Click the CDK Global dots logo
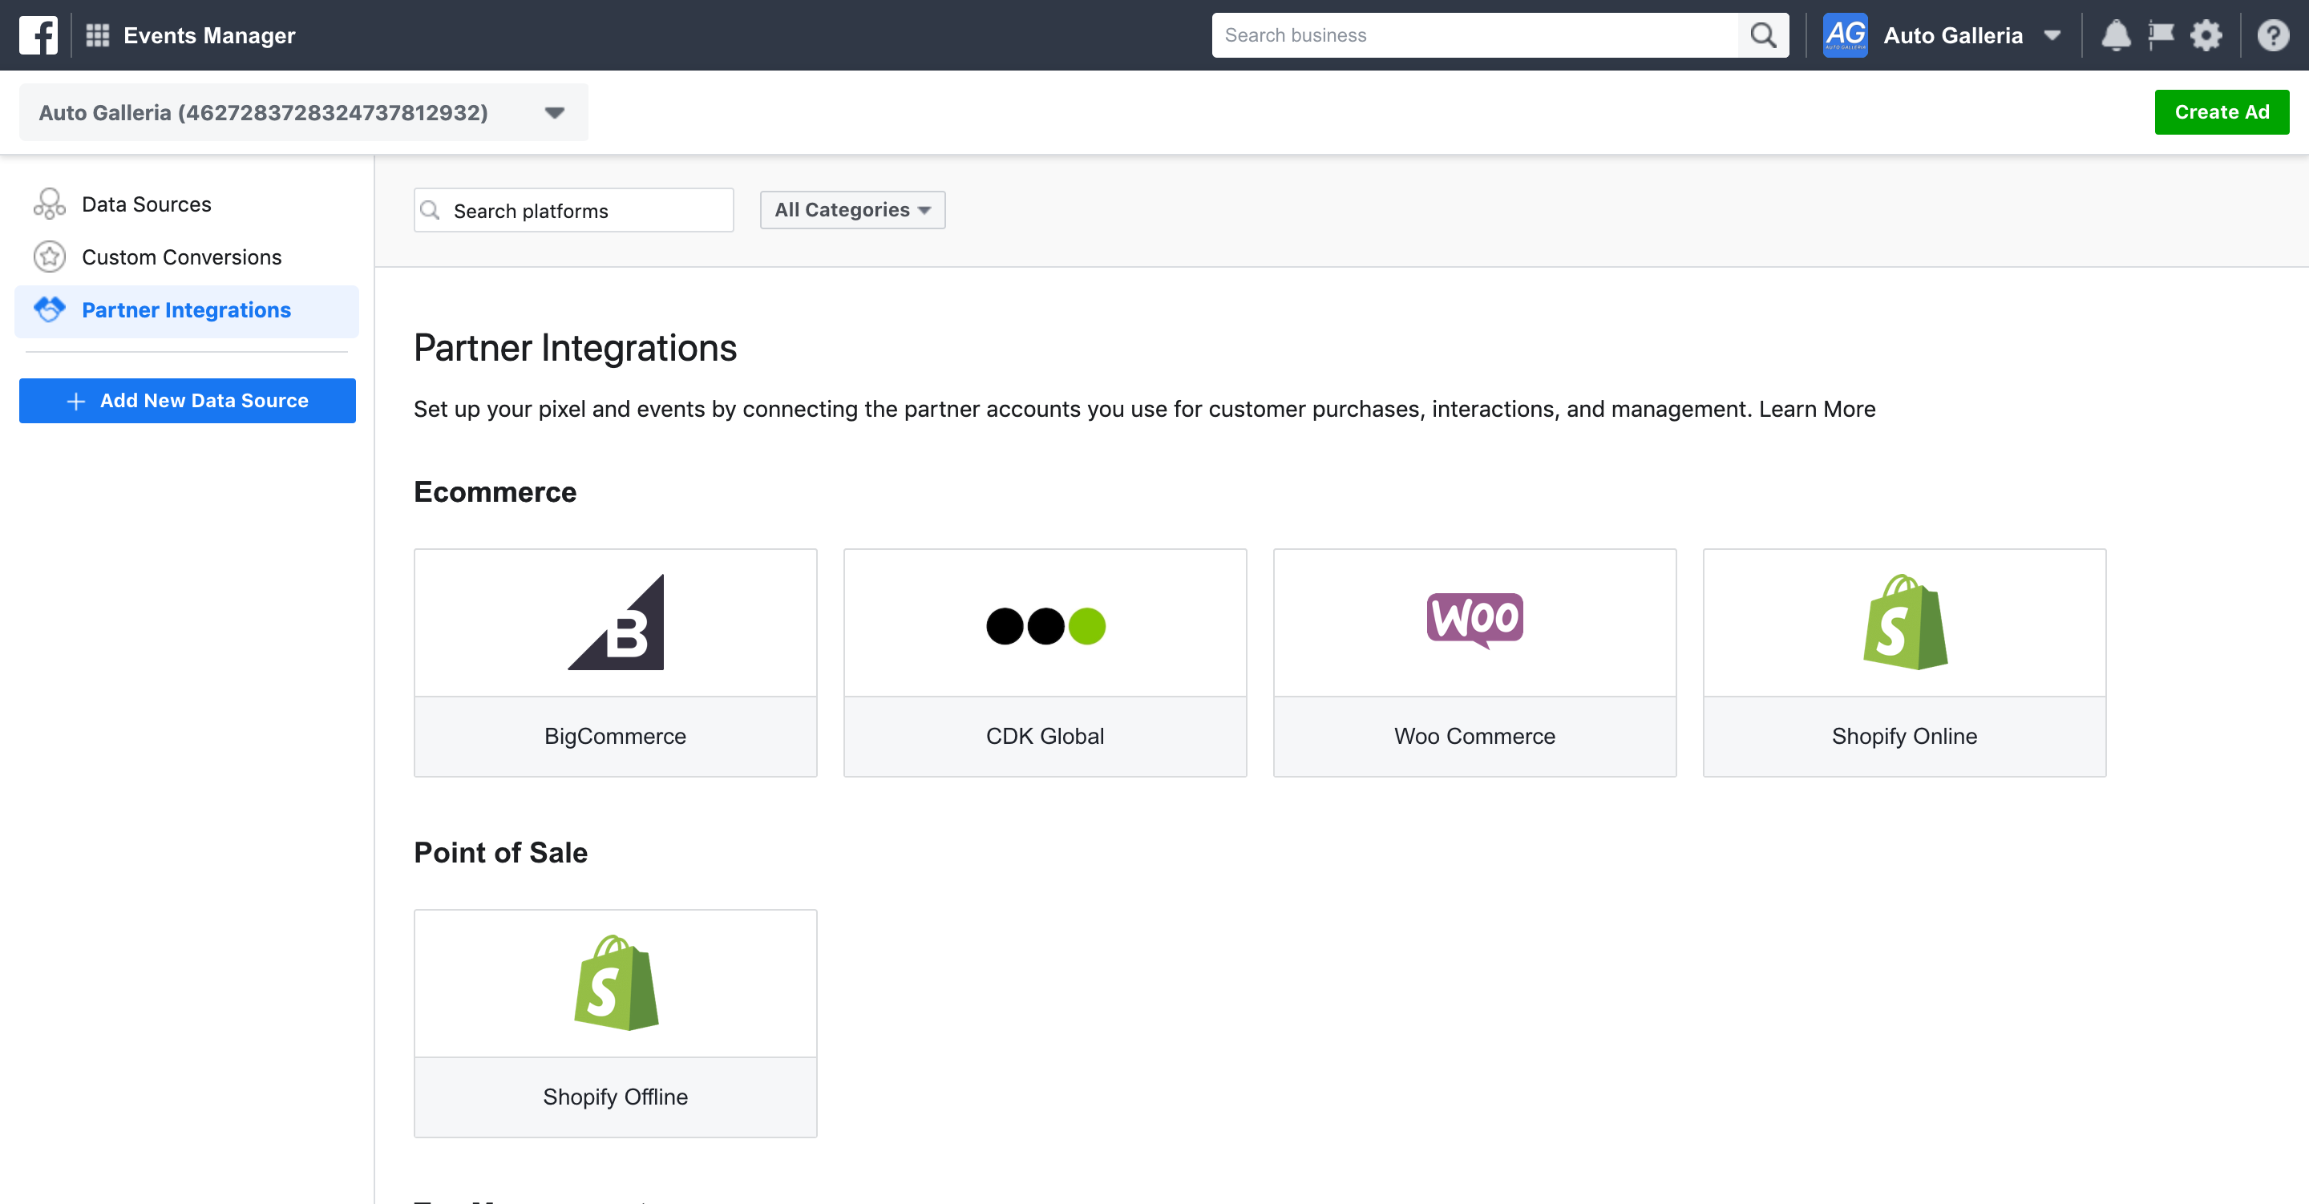The image size is (2309, 1204). pos(1045,626)
